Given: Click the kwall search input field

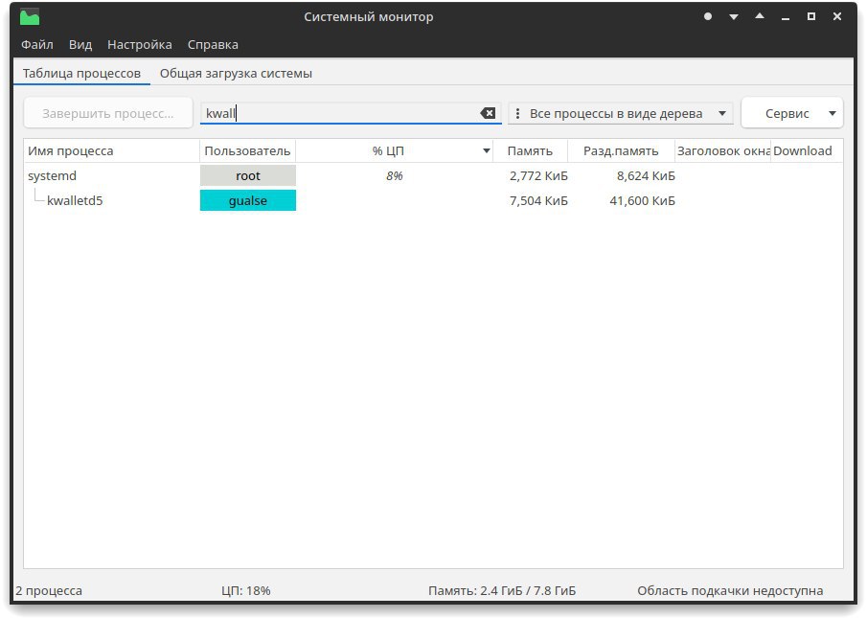Looking at the screenshot, I should [351, 113].
